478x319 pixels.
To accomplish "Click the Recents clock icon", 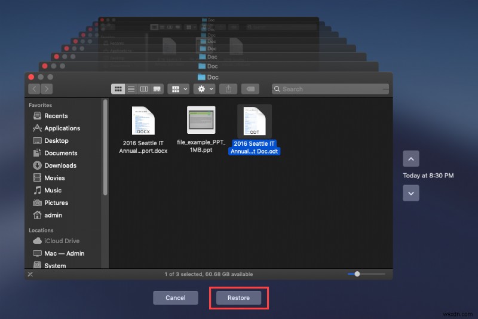I will (x=37, y=115).
